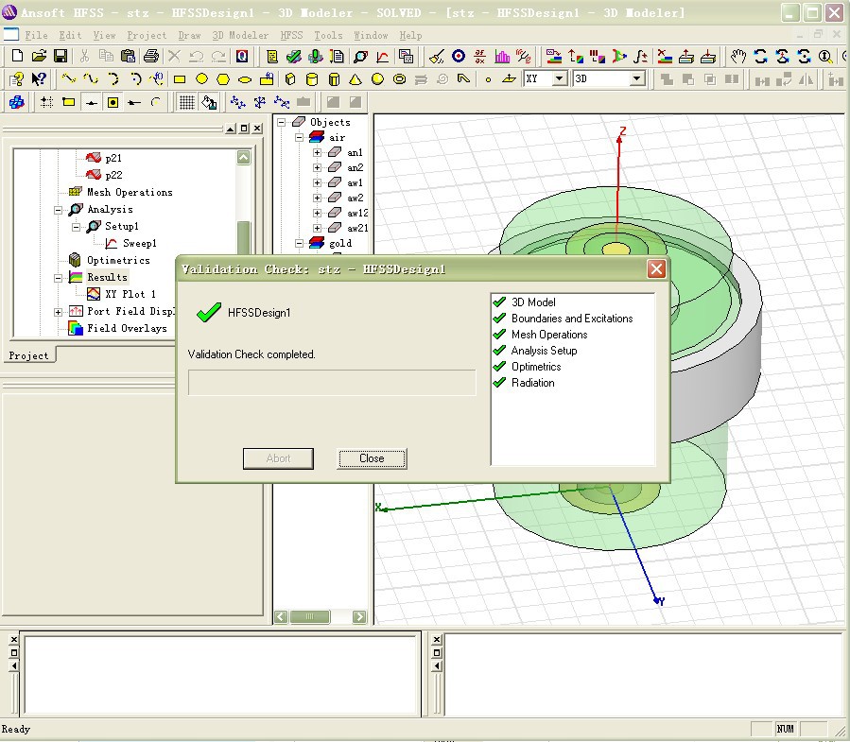
Task: Toggle the snap-to-face-center button
Action: pyautogui.click(x=113, y=102)
